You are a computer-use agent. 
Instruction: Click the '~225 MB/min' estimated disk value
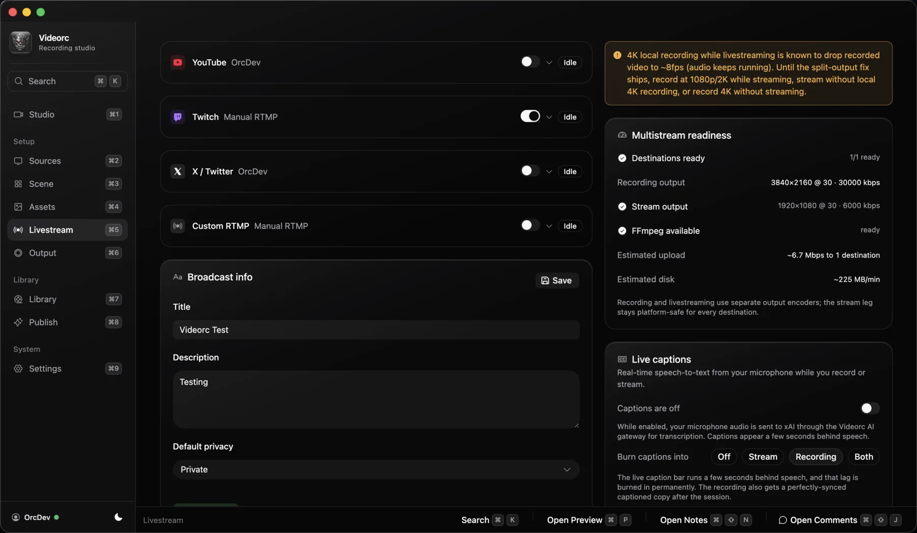point(856,279)
